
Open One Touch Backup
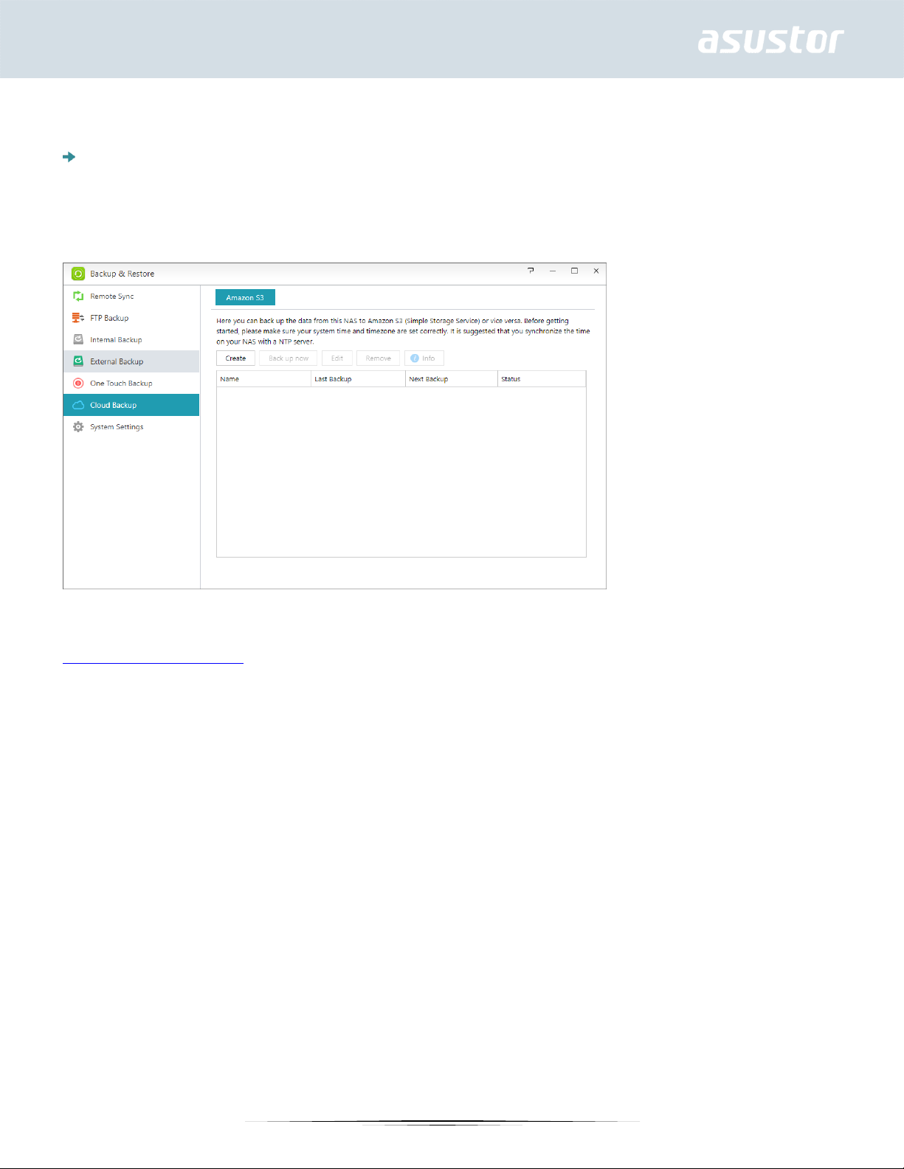pos(131,383)
